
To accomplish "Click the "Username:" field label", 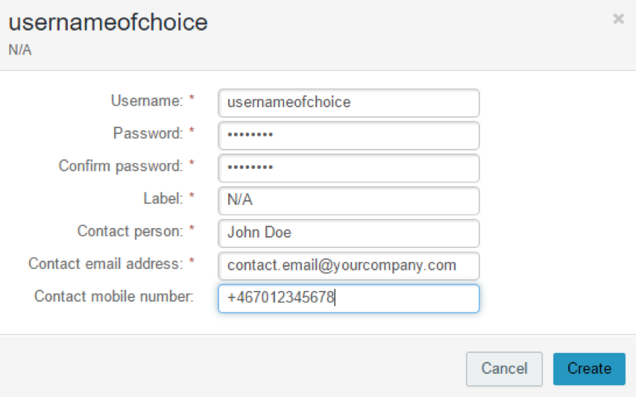I will (x=146, y=101).
